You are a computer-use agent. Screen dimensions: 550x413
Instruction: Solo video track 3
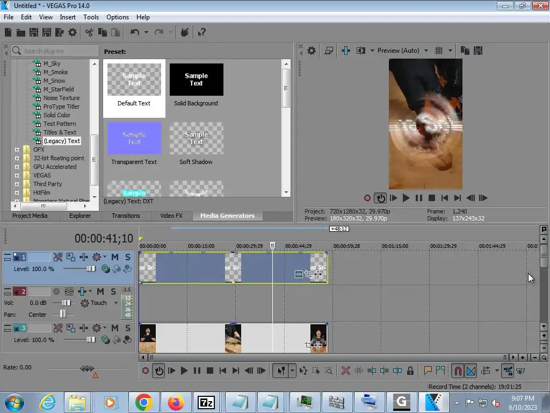(x=128, y=328)
